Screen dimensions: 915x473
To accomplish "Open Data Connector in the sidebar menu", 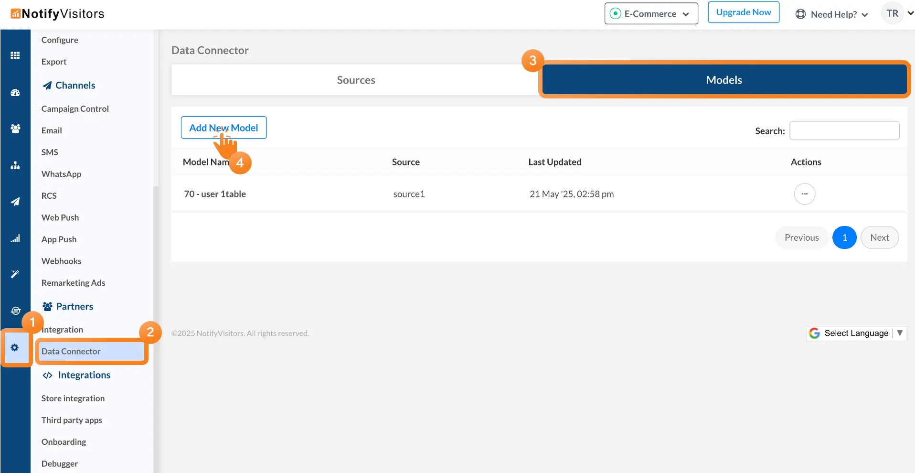I will [x=71, y=351].
